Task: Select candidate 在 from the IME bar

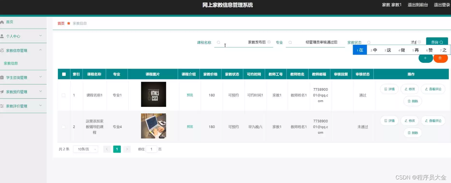Action: [x=360, y=50]
